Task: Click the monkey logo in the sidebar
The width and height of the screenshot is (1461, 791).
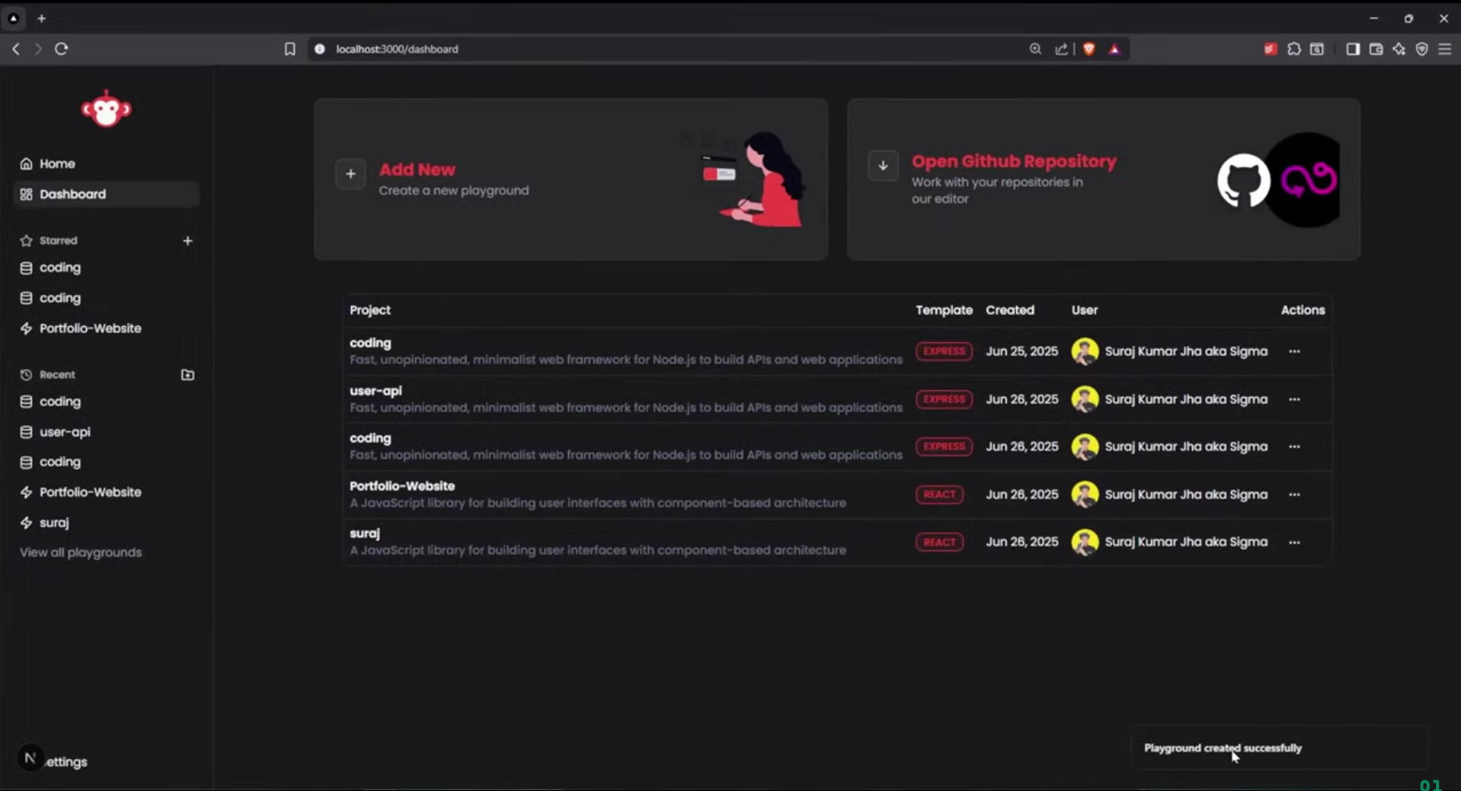Action: coord(106,110)
